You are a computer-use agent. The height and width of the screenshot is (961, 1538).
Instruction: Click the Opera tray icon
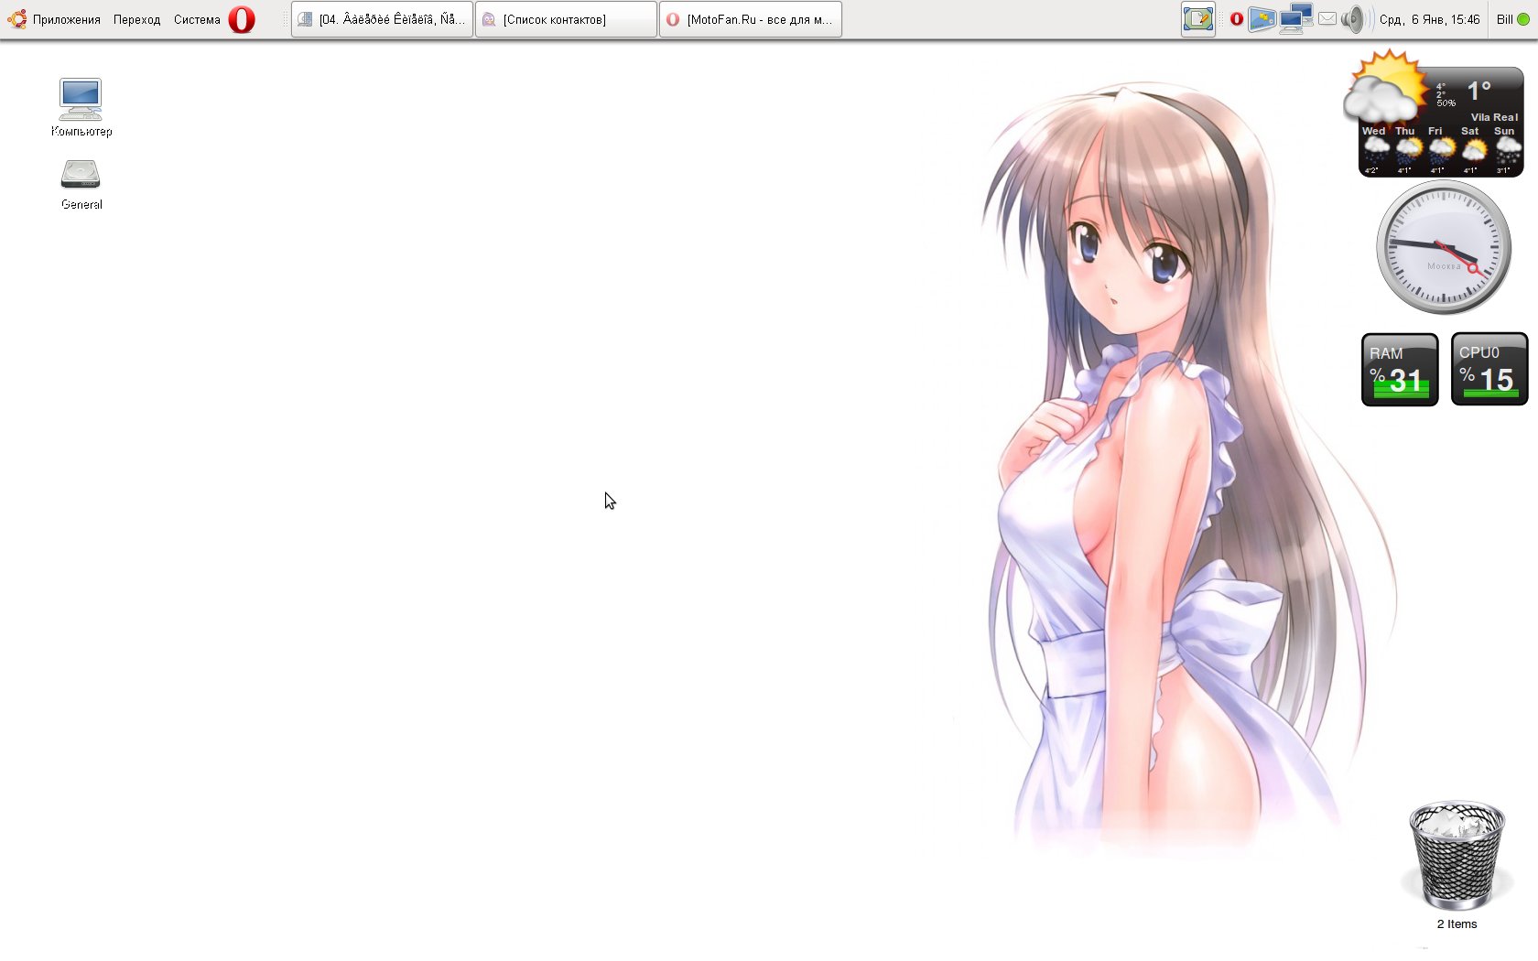[1236, 19]
